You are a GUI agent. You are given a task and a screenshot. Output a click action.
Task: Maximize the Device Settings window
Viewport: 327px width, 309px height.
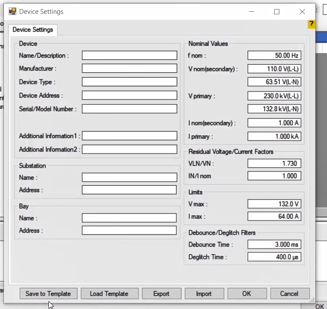click(x=277, y=12)
